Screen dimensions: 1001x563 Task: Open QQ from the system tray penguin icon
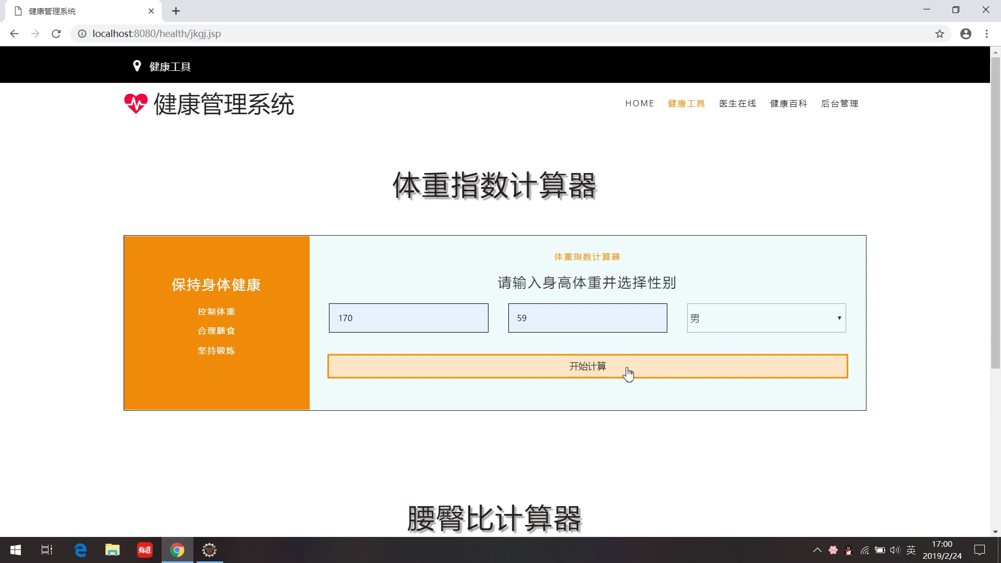[x=848, y=550]
